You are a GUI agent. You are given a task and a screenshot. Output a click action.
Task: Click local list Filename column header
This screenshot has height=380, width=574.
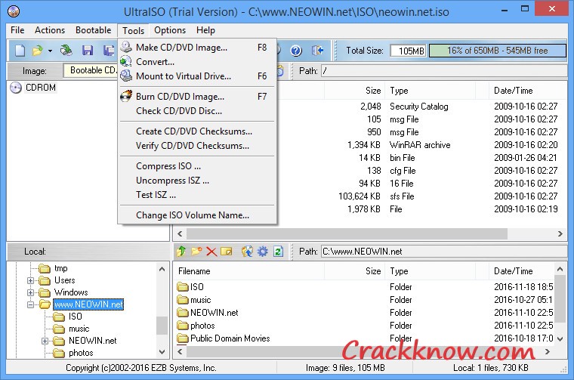click(x=249, y=271)
